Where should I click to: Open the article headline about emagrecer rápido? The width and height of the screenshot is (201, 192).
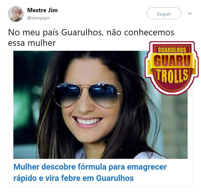90,173
